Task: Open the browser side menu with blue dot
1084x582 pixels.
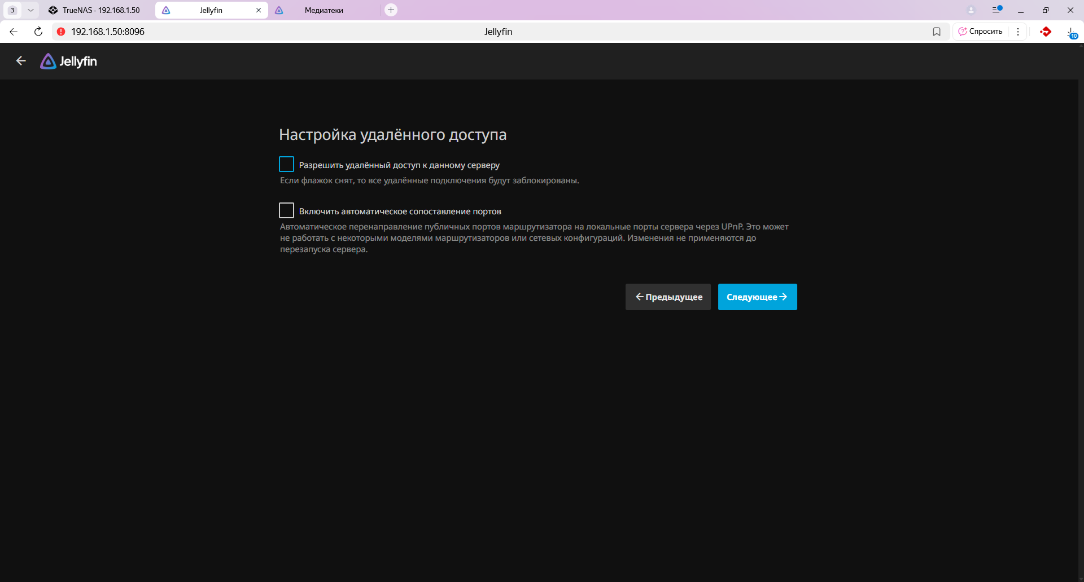Action: pos(996,10)
